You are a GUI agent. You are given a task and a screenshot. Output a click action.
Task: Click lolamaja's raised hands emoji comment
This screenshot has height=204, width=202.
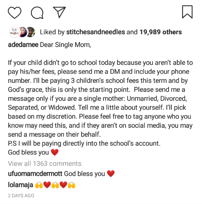pos(55,185)
